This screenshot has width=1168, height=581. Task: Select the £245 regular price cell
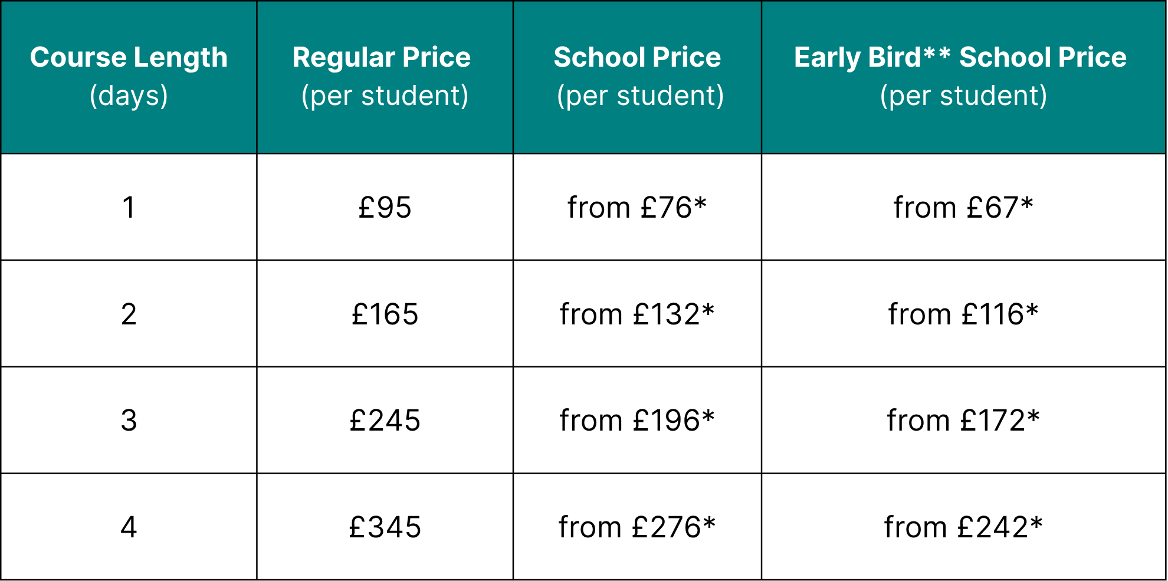[385, 421]
